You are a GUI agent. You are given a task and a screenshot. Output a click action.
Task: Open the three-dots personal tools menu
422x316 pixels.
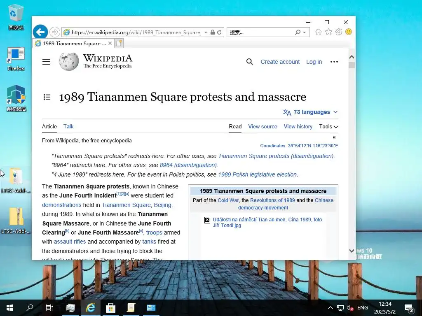[x=334, y=62]
